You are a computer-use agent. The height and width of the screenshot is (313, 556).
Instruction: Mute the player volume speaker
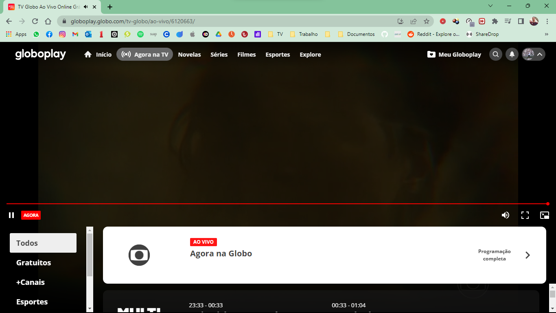pos(506,215)
